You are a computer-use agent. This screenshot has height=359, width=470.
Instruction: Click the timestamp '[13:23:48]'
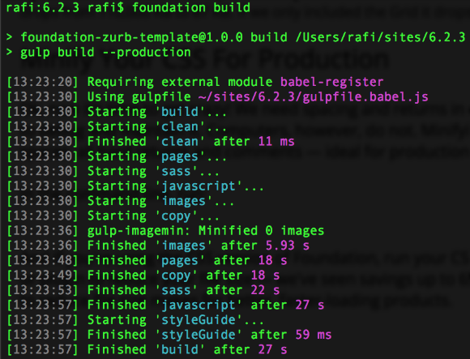pyautogui.click(x=42, y=261)
